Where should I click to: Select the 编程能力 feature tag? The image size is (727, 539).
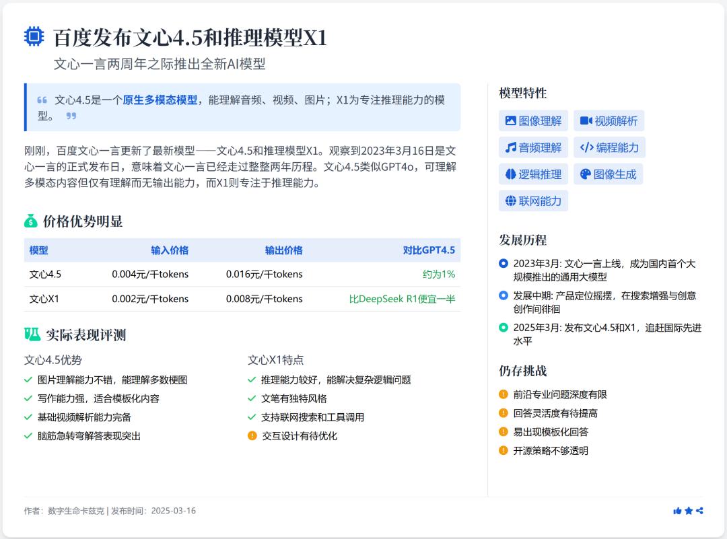coord(609,148)
